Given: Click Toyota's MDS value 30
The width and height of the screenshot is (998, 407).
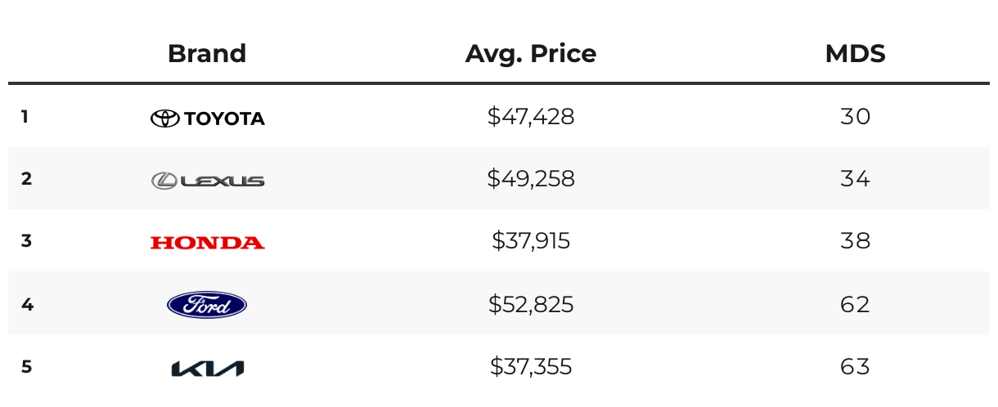Looking at the screenshot, I should 855,117.
